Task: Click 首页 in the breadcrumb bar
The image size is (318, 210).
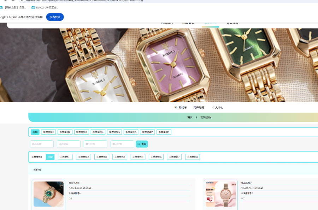Action: [x=190, y=117]
